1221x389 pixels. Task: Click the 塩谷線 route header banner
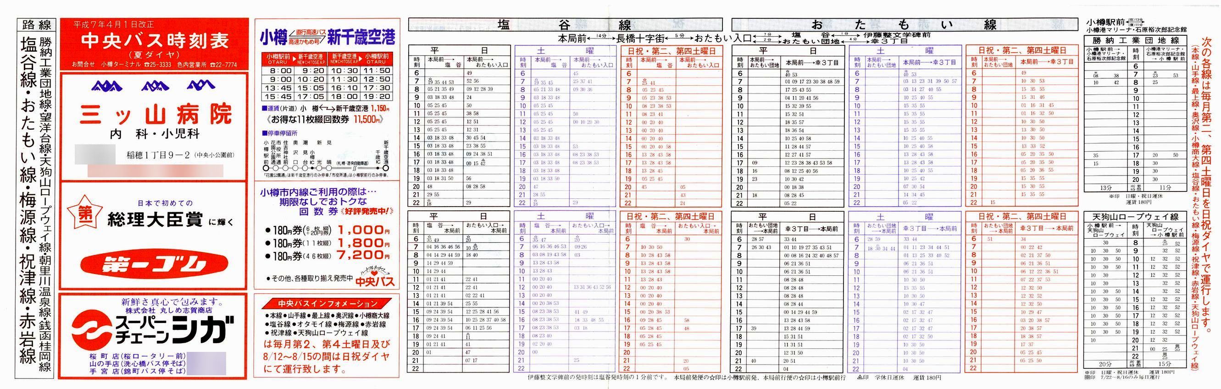click(x=565, y=25)
